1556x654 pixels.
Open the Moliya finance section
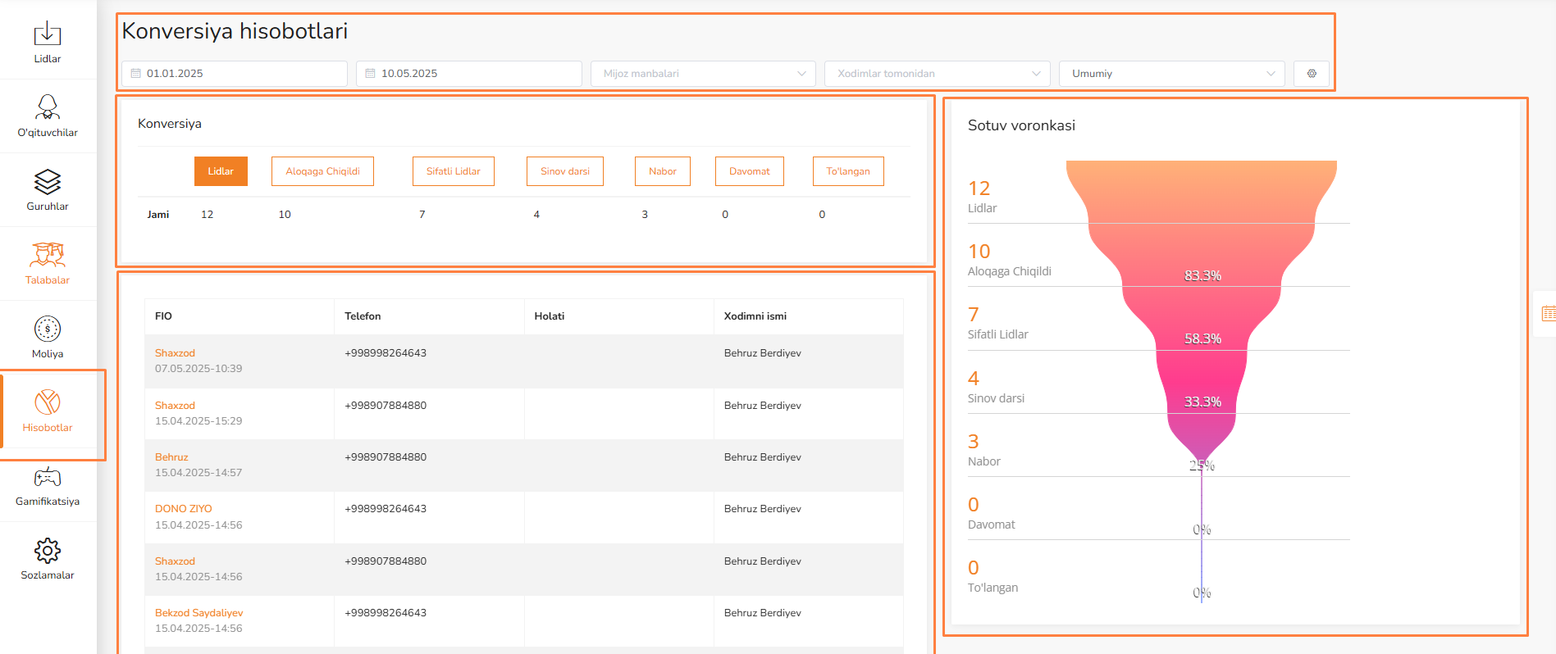click(x=48, y=329)
